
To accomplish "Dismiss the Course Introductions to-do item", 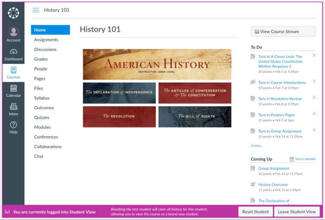I will pyautogui.click(x=314, y=81).
